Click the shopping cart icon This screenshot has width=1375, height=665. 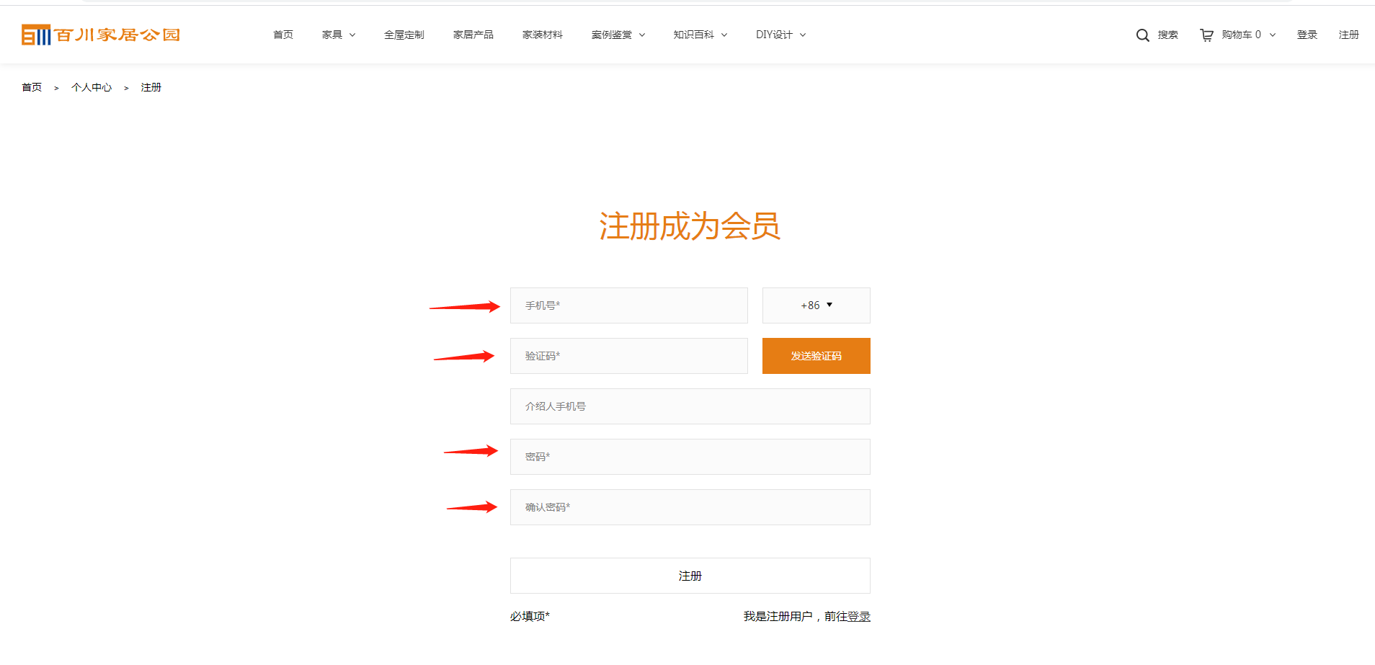tap(1206, 35)
